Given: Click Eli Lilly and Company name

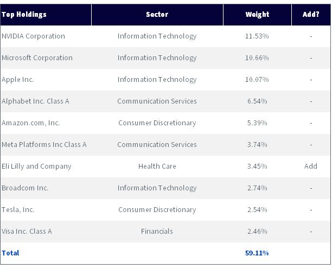Looking at the screenshot, I should click(x=36, y=166).
